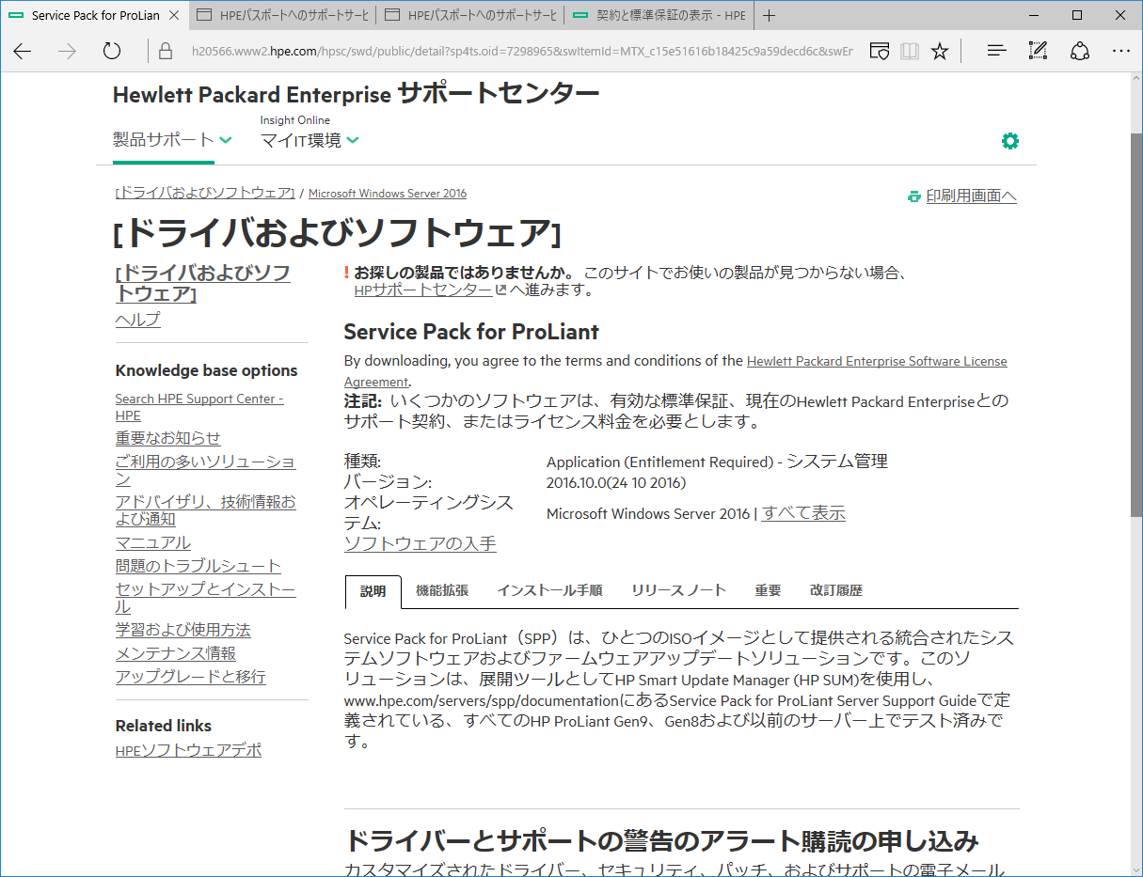Add page to favorites star
1143x877 pixels.
[940, 52]
